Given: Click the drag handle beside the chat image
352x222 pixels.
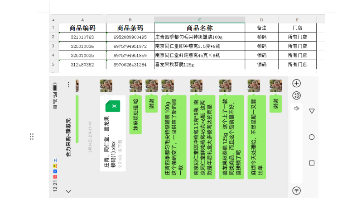Looking at the screenshot, I should pyautogui.click(x=32, y=136).
